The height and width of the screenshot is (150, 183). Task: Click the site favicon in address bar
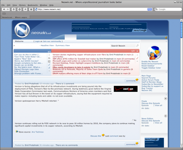click(x=36, y=9)
